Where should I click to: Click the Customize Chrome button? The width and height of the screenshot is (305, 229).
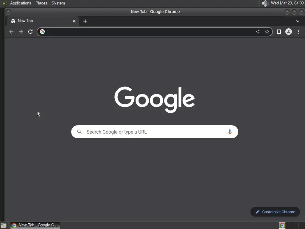(x=275, y=212)
